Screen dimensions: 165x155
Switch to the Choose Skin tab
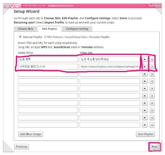(x=26, y=29)
